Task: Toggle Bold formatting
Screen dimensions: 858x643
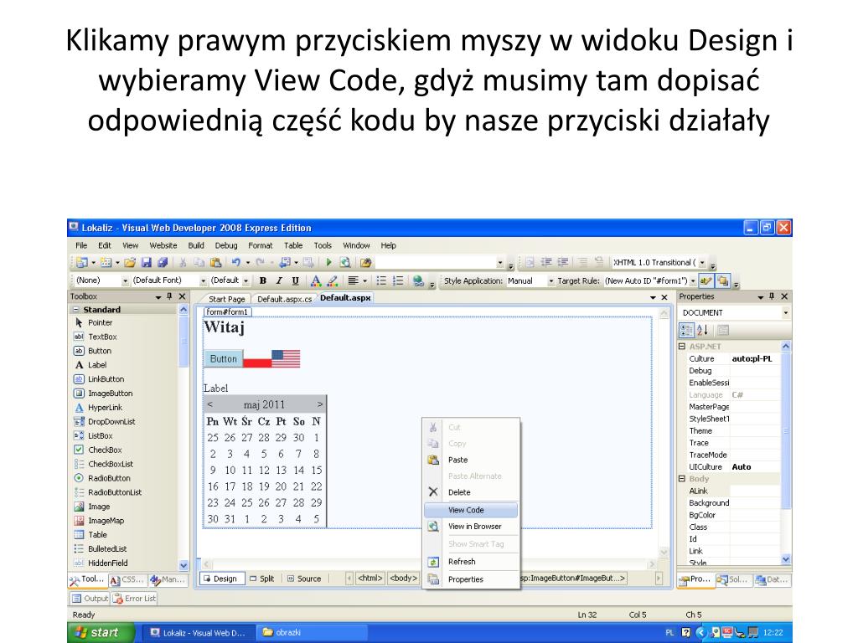Action: point(262,280)
